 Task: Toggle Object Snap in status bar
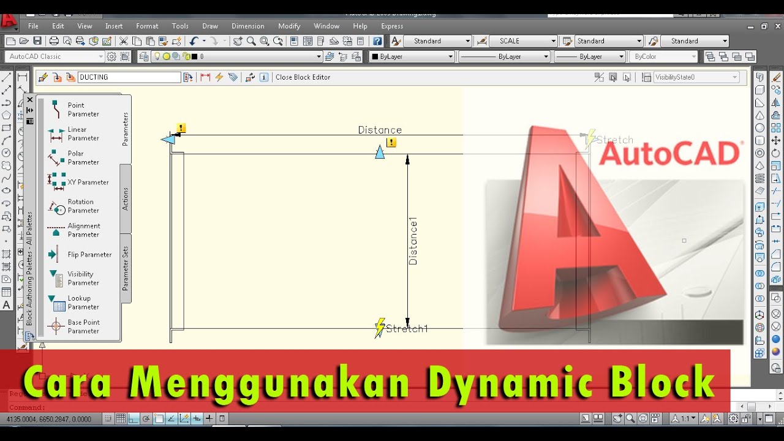pyautogui.click(x=159, y=419)
